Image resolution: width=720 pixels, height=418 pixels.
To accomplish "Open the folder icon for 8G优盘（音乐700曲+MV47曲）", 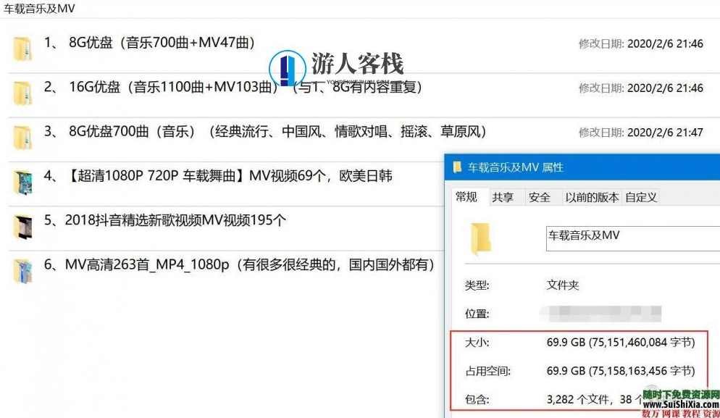I will click(x=22, y=48).
